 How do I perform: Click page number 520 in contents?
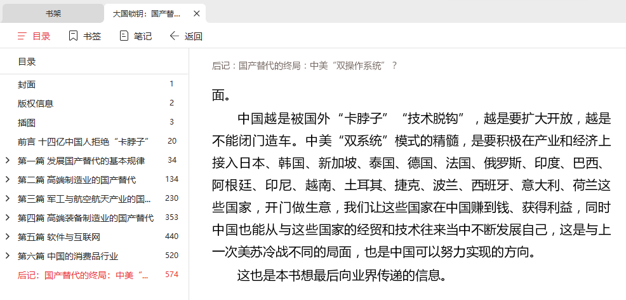click(171, 256)
